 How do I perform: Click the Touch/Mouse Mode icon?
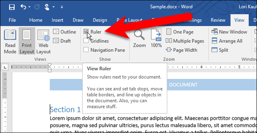click(x=47, y=7)
